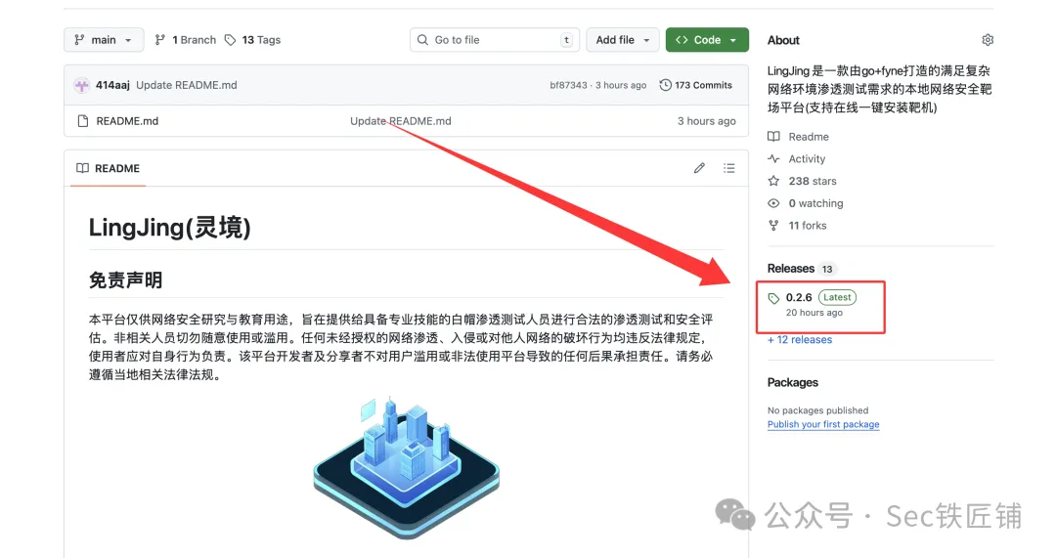Open the README.md file
Image resolution: width=1056 pixels, height=558 pixels.
click(x=127, y=121)
